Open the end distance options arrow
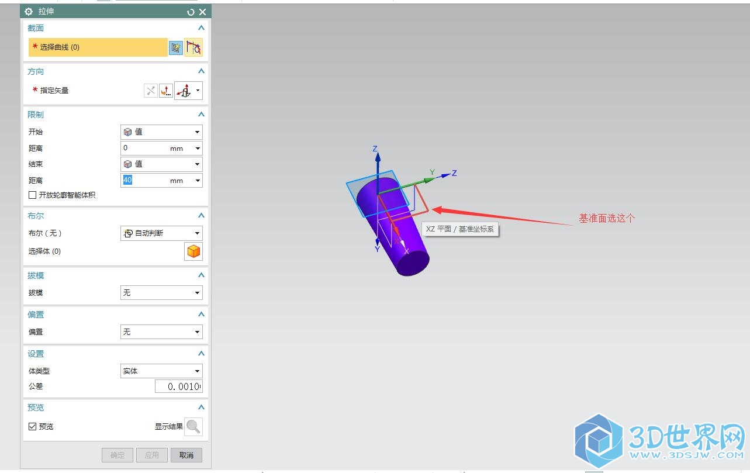750x473 pixels. tap(198, 181)
